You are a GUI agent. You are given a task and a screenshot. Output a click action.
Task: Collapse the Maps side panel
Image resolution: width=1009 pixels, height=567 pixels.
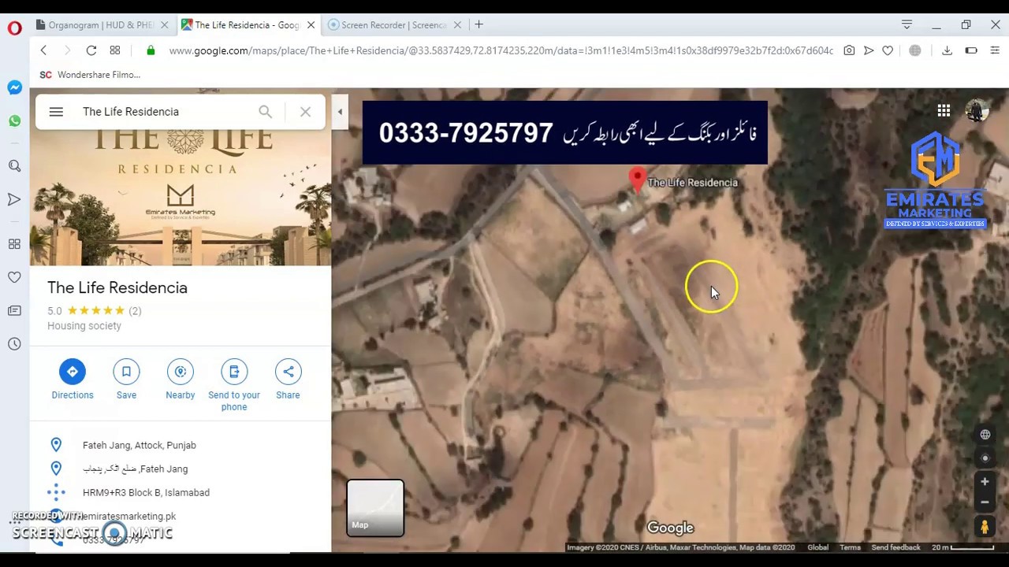[340, 112]
